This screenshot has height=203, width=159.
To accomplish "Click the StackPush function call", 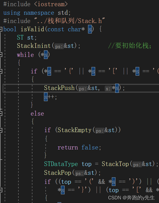I will 59,88.
